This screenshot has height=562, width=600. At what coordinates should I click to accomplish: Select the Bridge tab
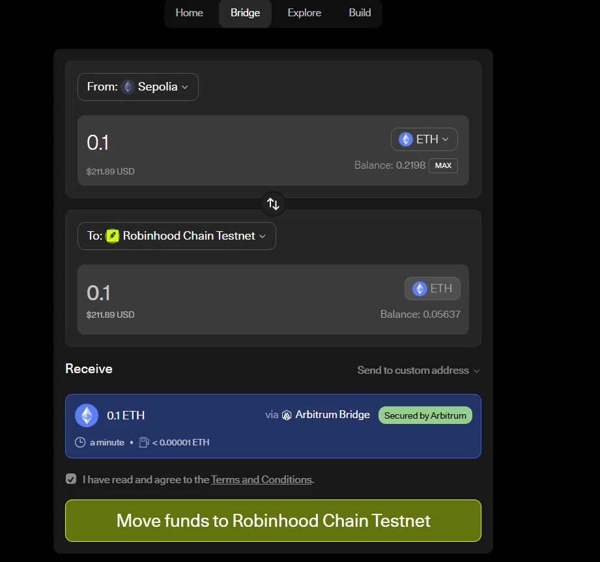coord(246,12)
